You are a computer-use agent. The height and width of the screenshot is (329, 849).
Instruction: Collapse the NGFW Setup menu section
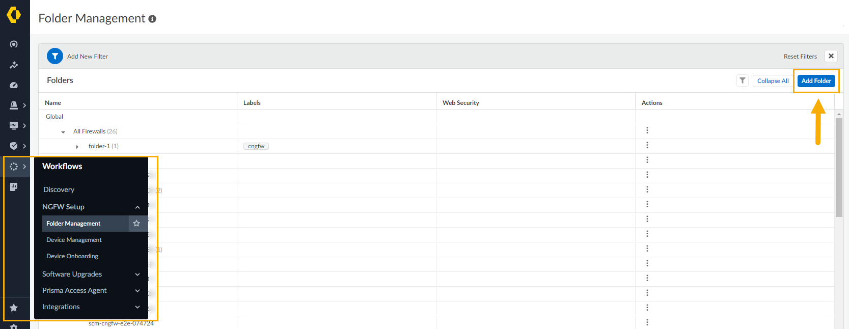137,207
